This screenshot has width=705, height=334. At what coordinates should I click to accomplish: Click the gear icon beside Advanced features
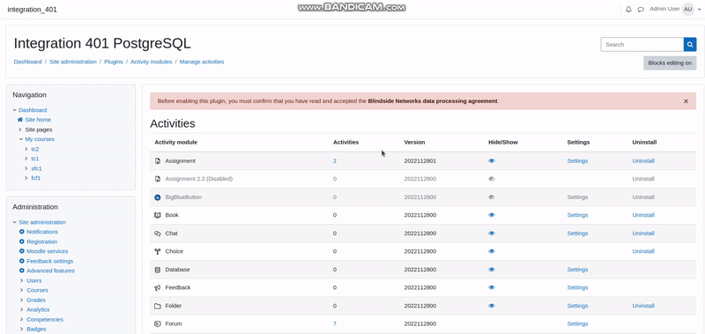(x=21, y=271)
